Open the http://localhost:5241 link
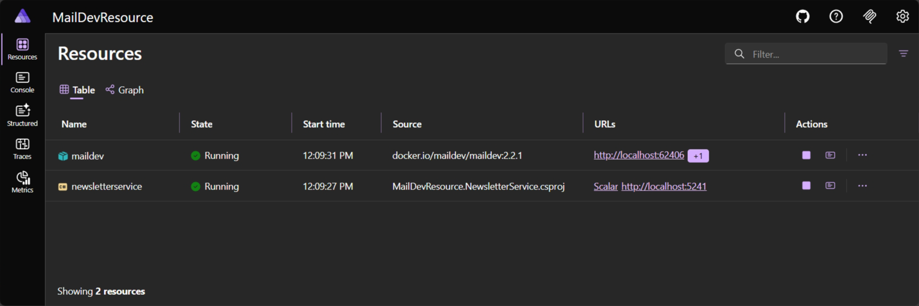This screenshot has height=306, width=919. pyautogui.click(x=664, y=186)
